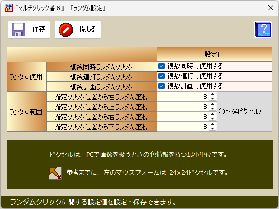This screenshot has height=209, width=279.
Task: Increase the 右ランダム座標 value by one step
Action: click(x=212, y=114)
